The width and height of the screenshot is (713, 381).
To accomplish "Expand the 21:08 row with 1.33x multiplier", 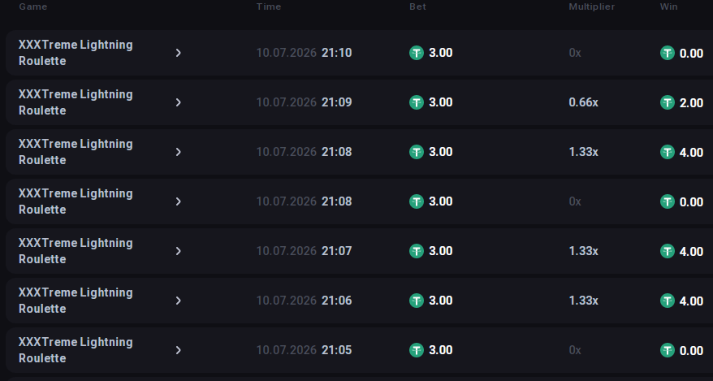I will point(179,152).
